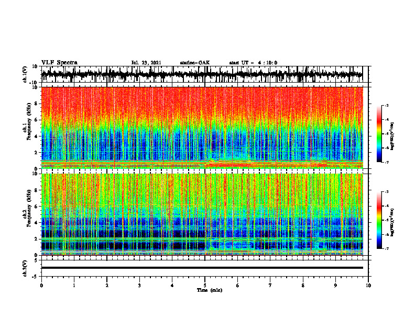This screenshot has width=415, height=320.
Task: Click the time axis tick label "3"
Action: click(x=139, y=285)
